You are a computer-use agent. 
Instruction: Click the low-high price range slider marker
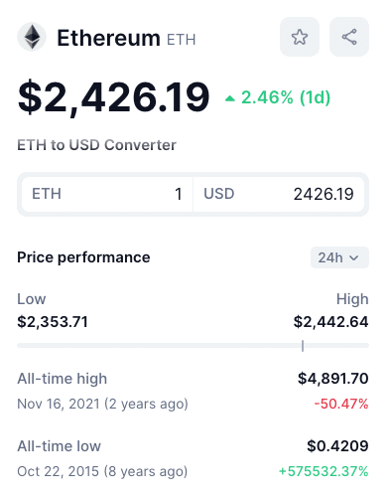pyautogui.click(x=303, y=346)
